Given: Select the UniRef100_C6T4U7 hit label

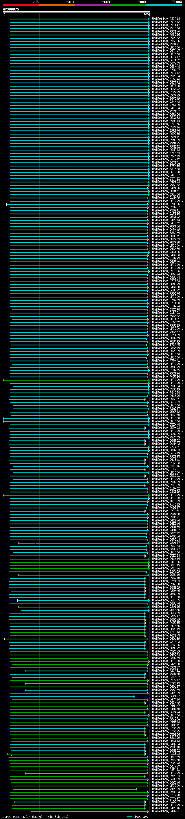Looking at the screenshot, I should pos(166,51).
